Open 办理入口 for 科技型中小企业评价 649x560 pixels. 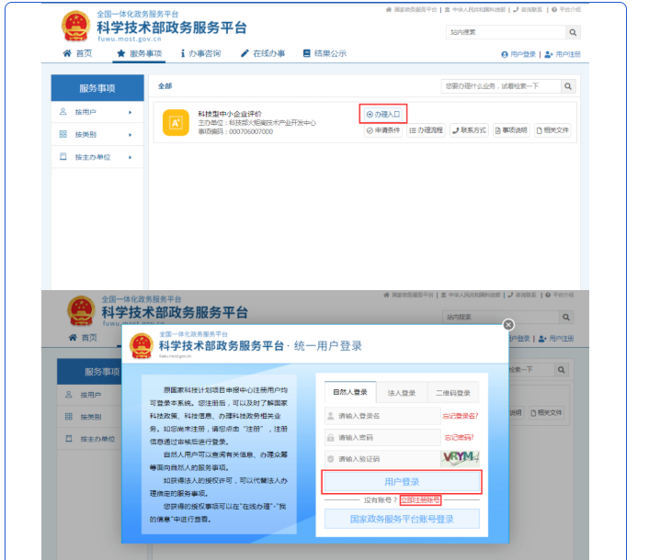tap(383, 114)
